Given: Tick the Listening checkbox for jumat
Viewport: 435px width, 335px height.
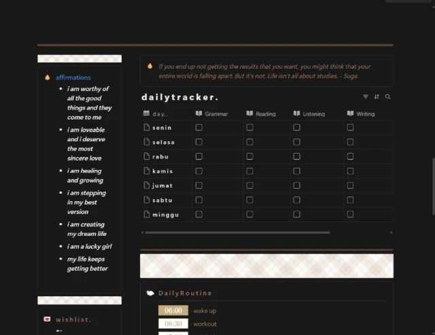Looking at the screenshot, I should 296,186.
